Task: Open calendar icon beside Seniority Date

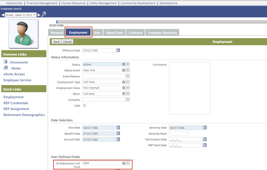Action: tap(204, 128)
